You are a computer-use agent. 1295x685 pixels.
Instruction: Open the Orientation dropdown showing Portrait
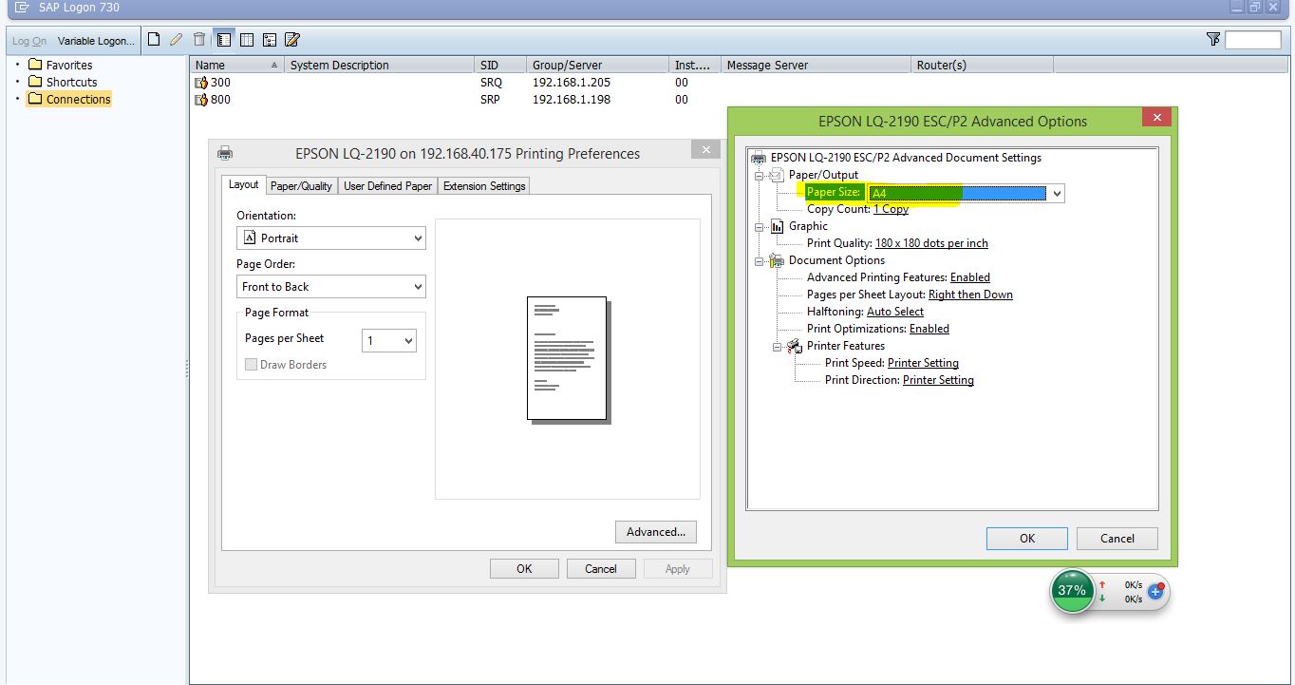coord(331,238)
